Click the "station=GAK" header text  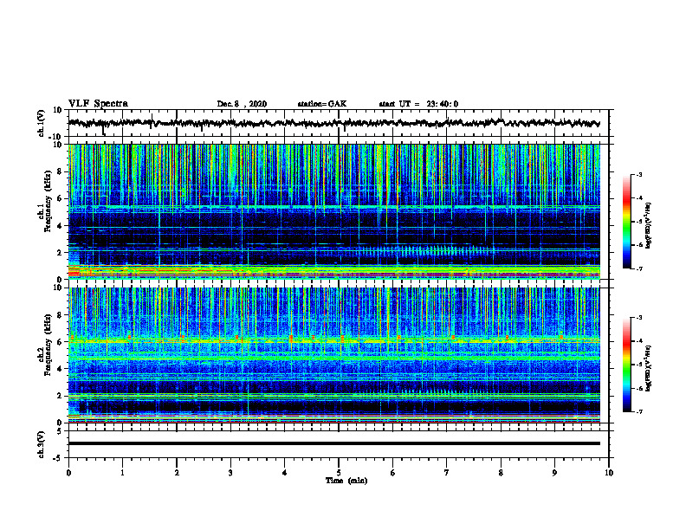coord(322,104)
